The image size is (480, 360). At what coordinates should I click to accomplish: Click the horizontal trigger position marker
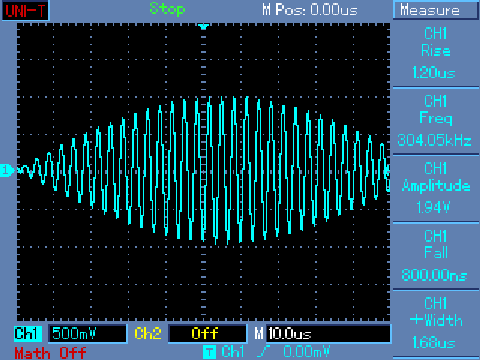(x=203, y=26)
